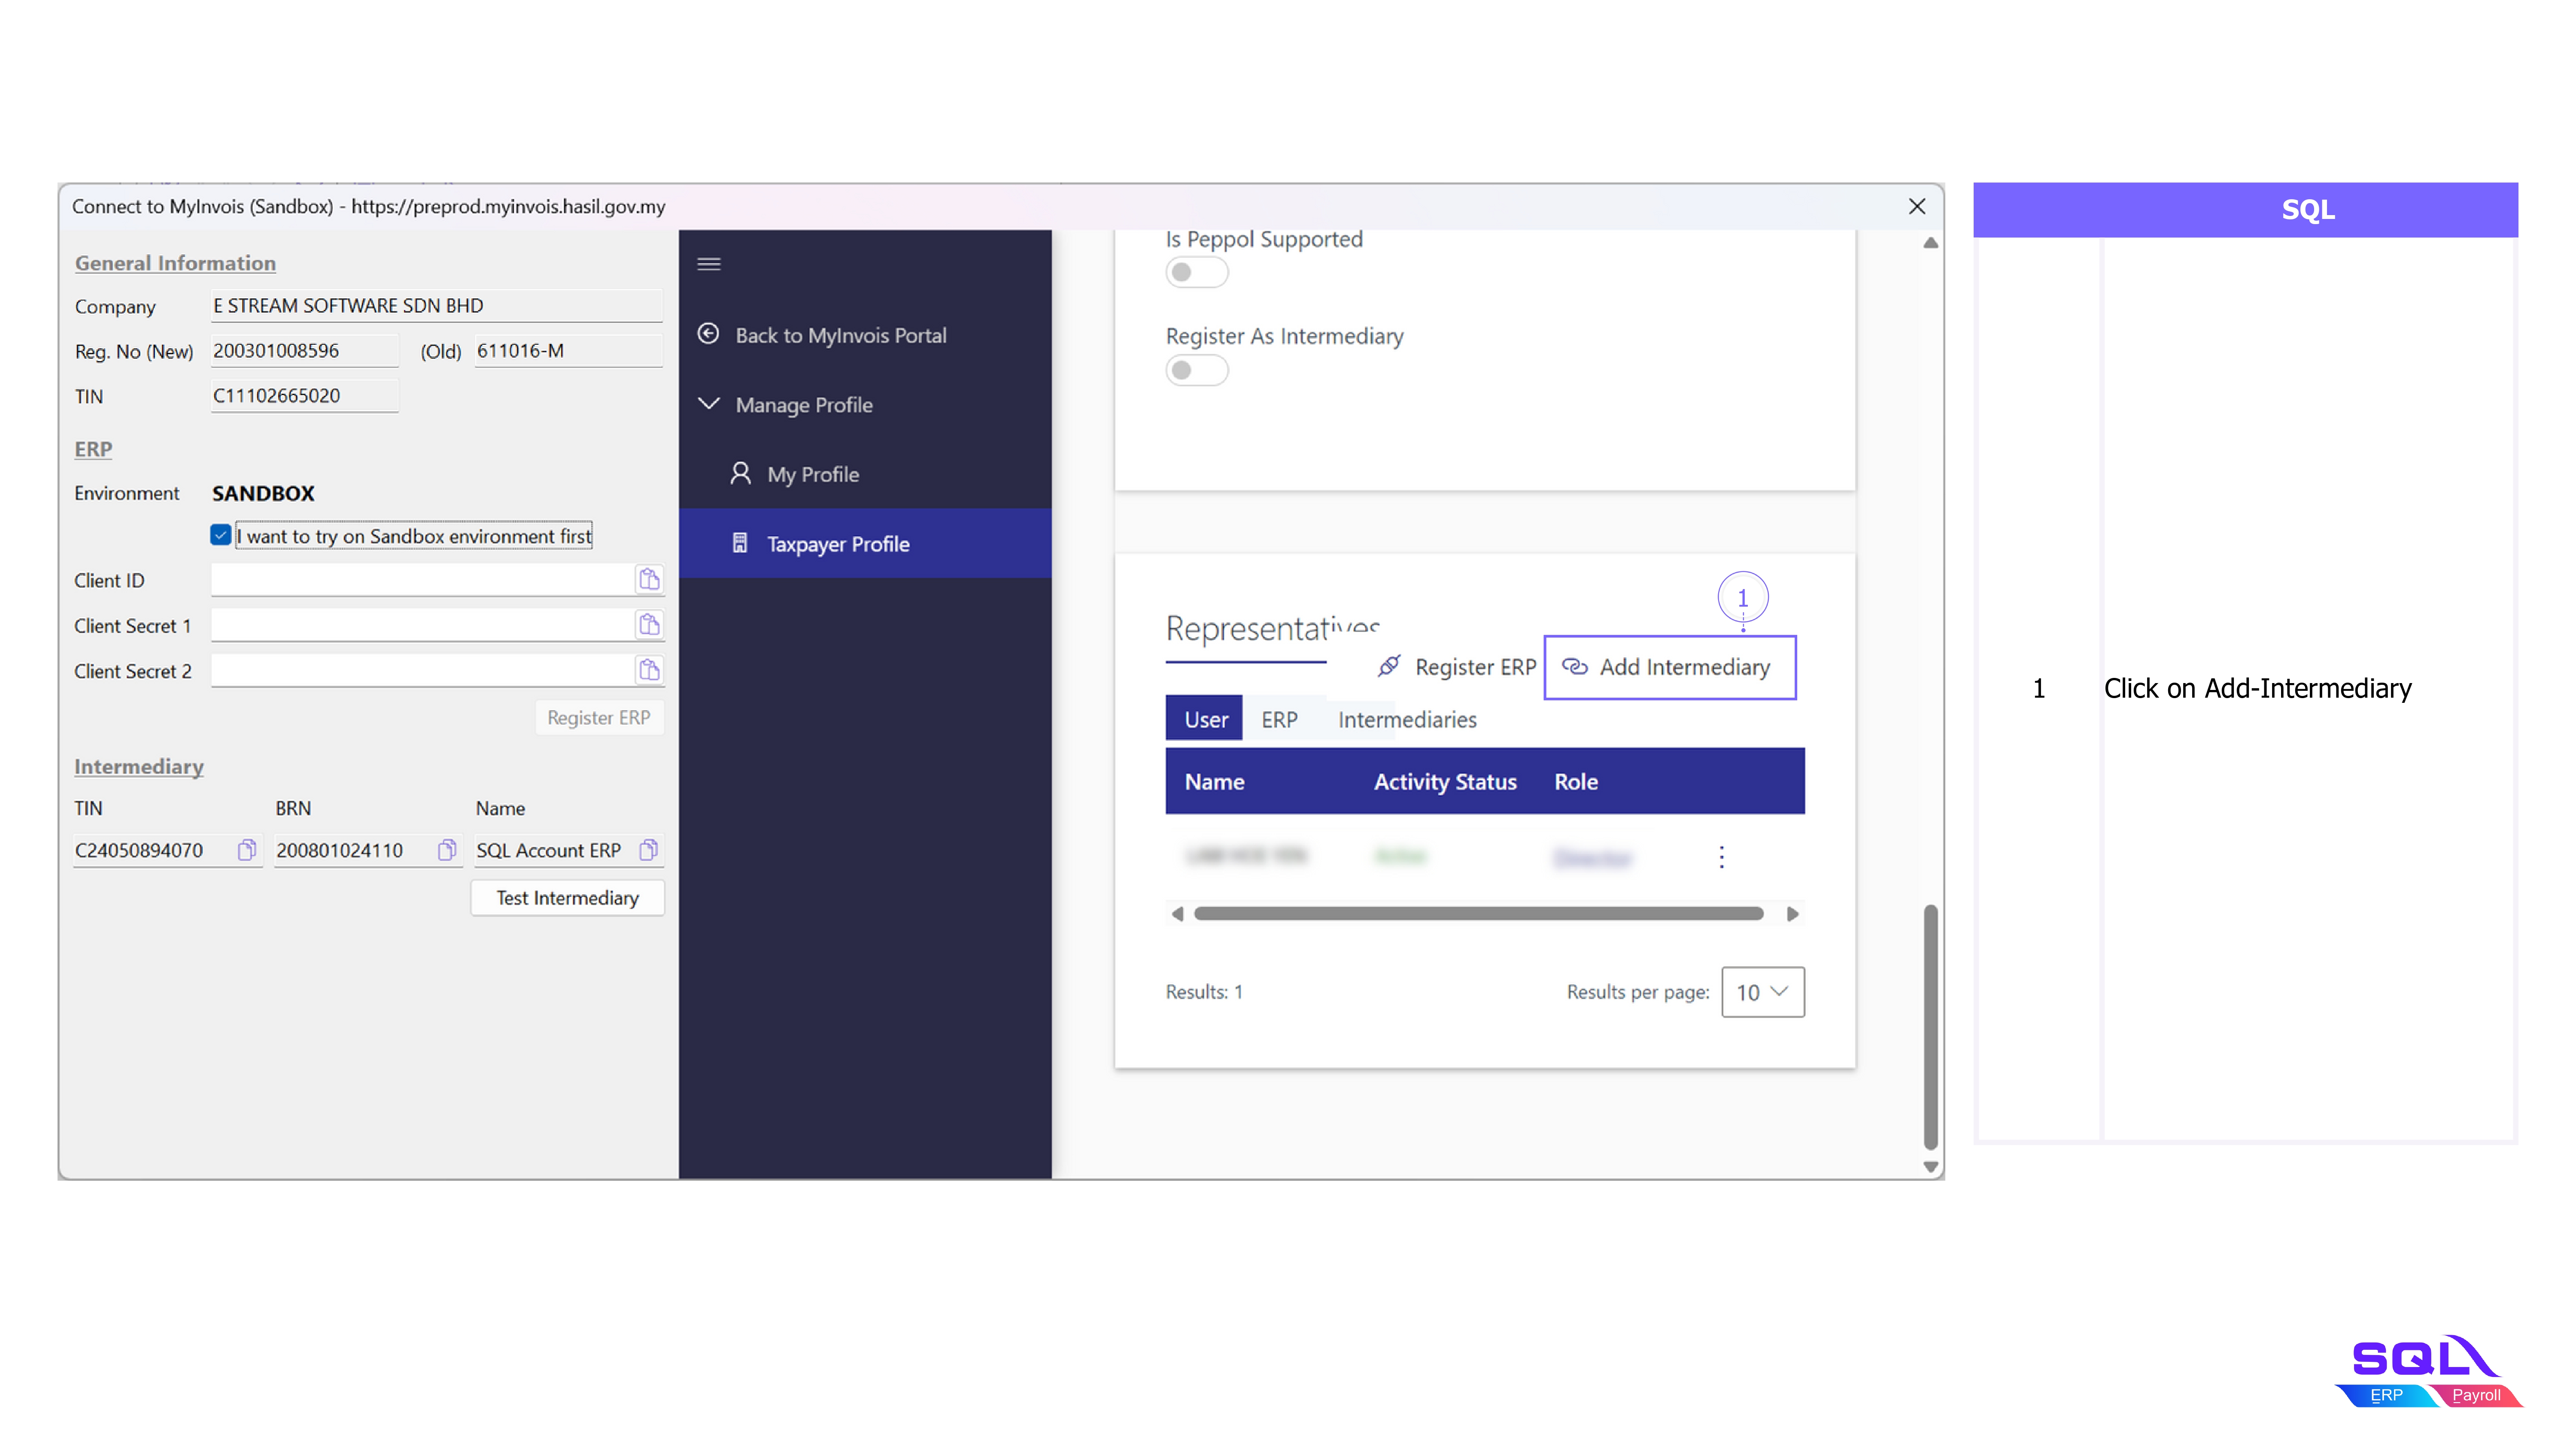
Task: Switch to the ERP tab
Action: click(x=1279, y=720)
